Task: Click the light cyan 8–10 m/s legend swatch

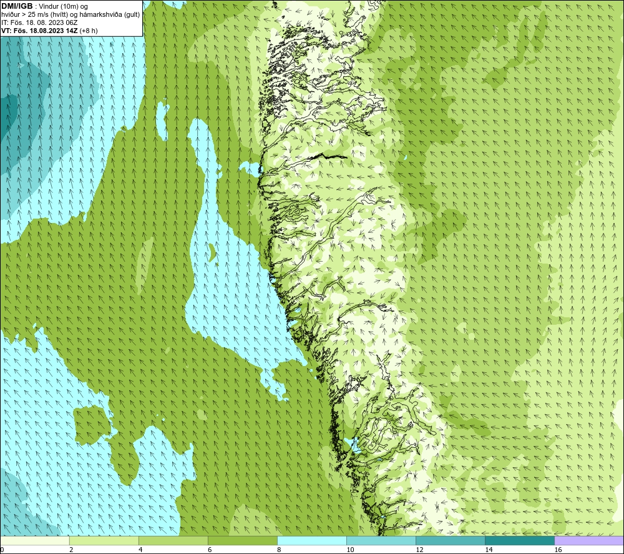Action: (311, 540)
